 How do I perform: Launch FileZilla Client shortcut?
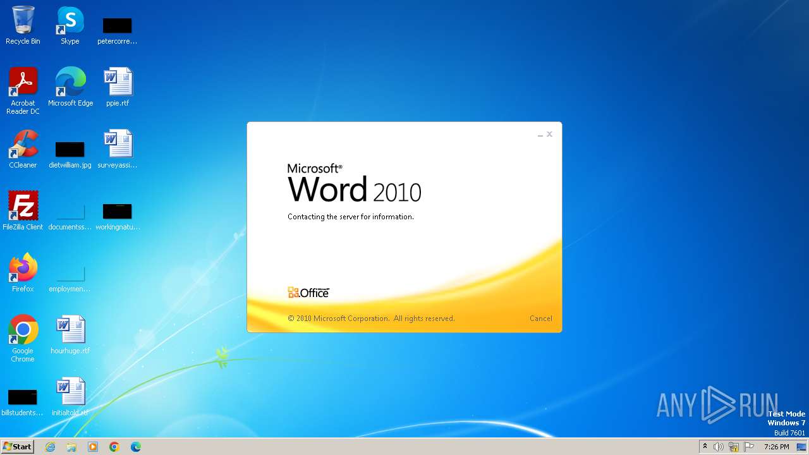coord(23,211)
